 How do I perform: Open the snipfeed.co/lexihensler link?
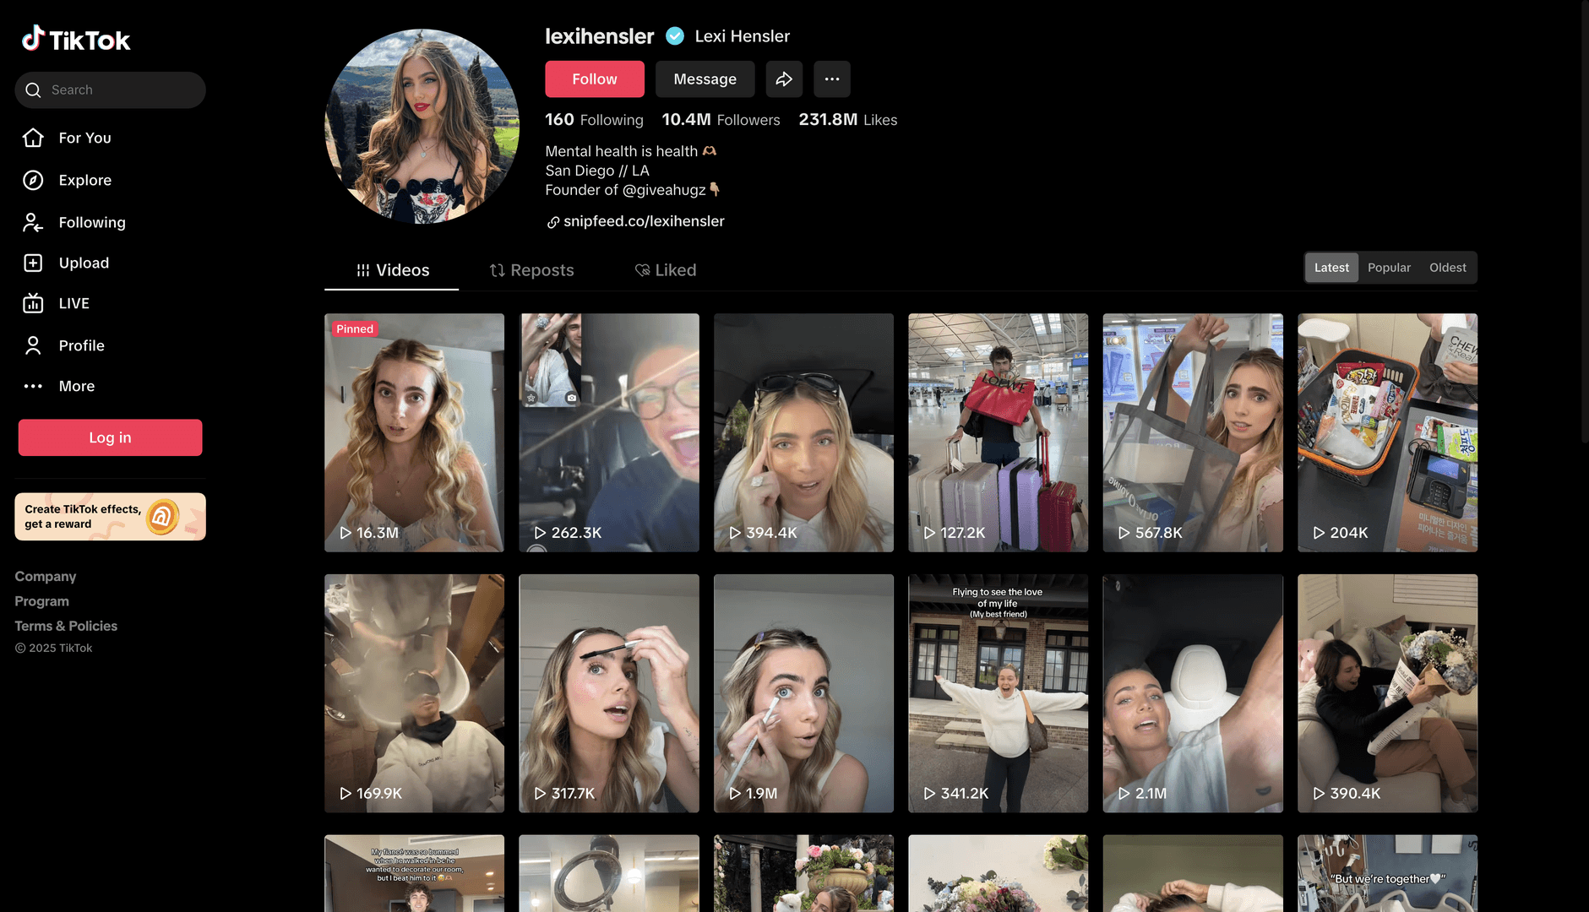coord(643,221)
